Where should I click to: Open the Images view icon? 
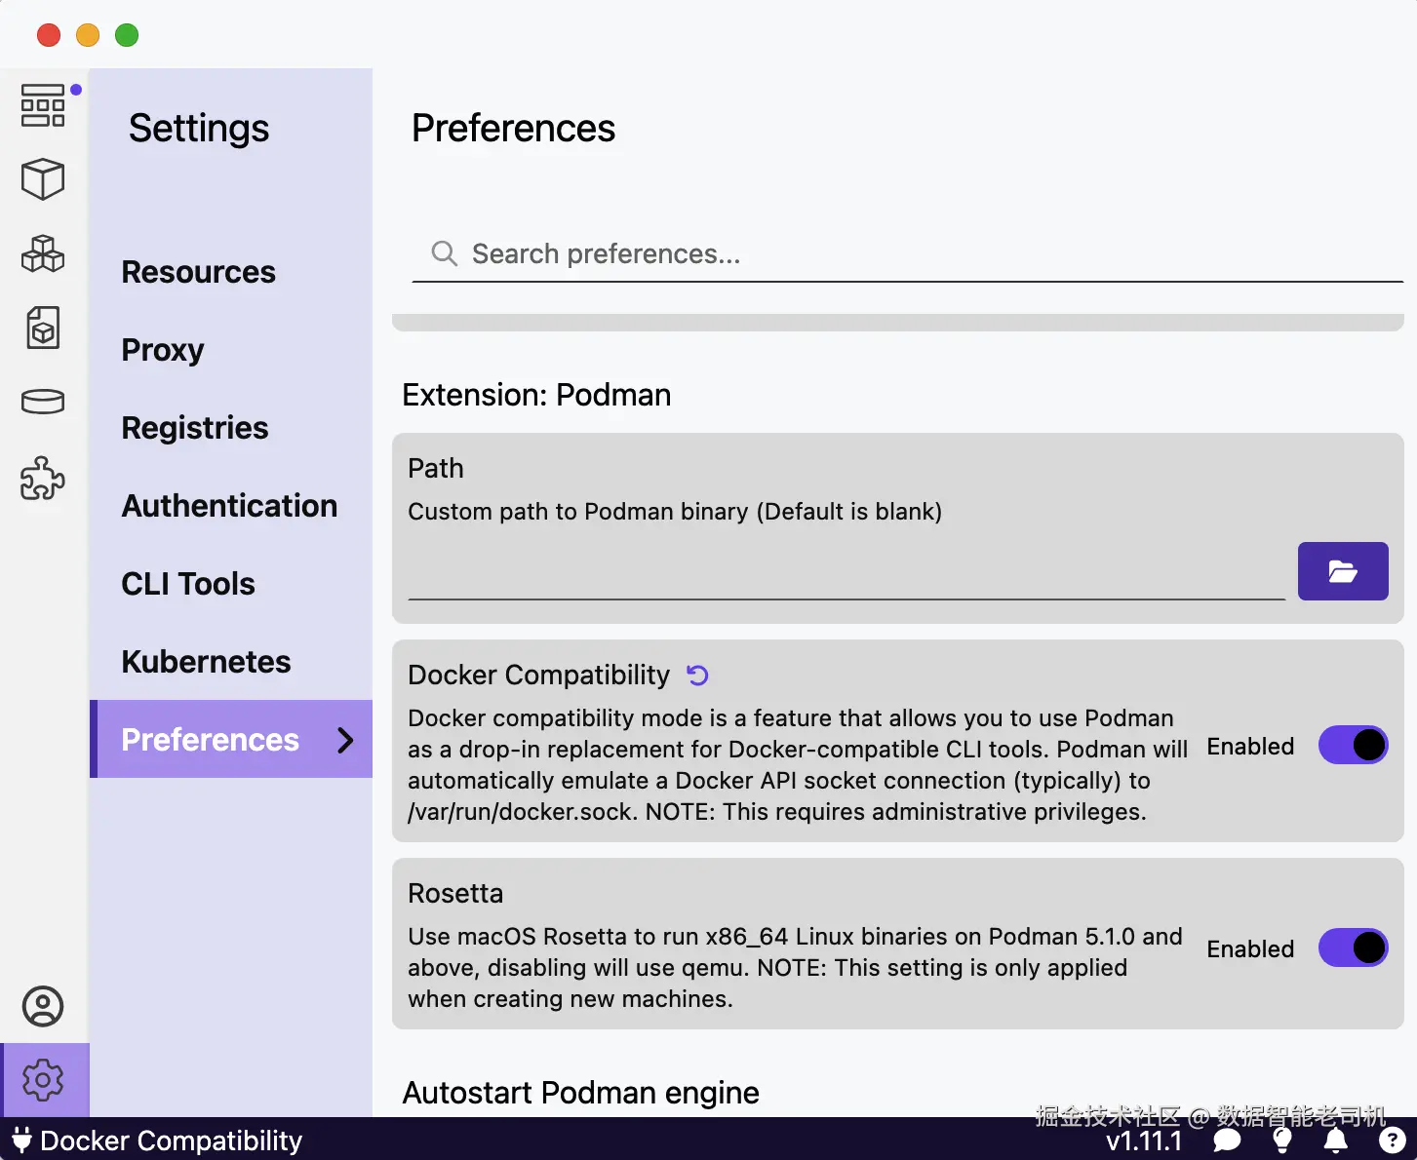click(x=43, y=328)
